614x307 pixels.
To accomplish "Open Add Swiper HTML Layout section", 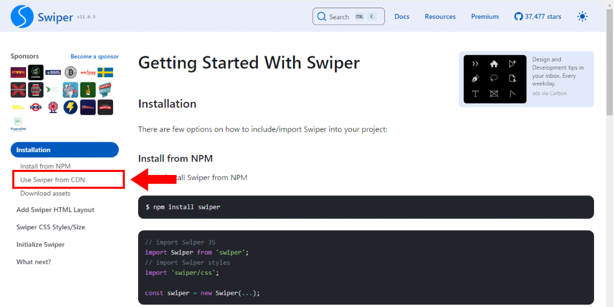I will pos(55,210).
